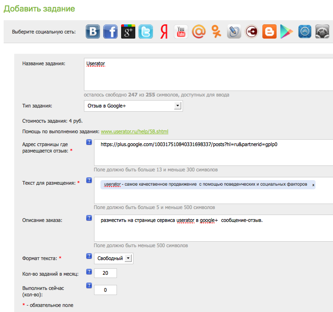Viewport: 333px width, 312px height.
Task: Open help icon for text format
Action: 89,256
